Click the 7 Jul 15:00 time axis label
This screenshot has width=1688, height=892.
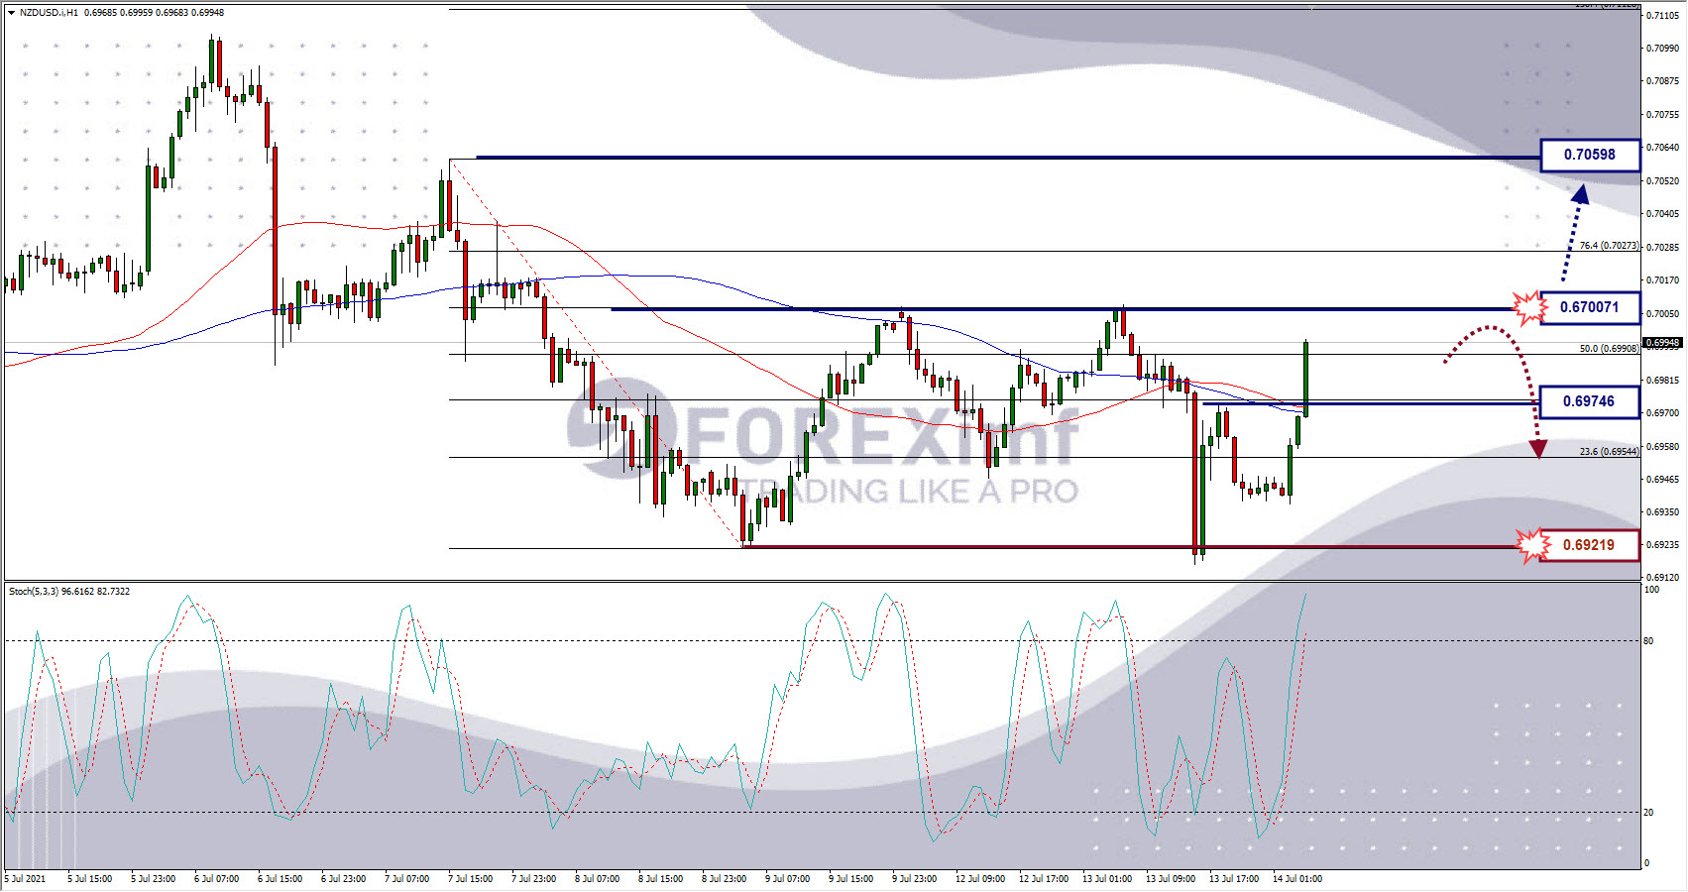pos(470,879)
